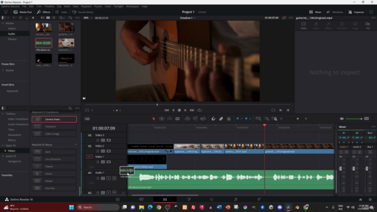Toggle the Media Pool panel button

coord(22,12)
